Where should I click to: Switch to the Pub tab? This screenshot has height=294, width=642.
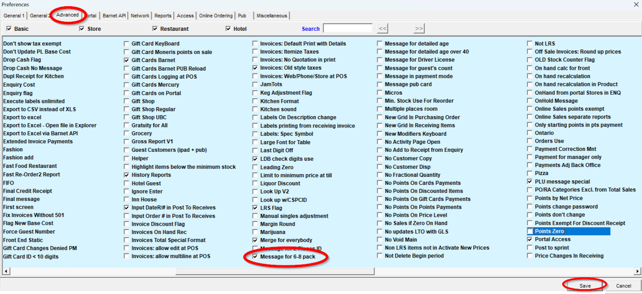tap(242, 16)
